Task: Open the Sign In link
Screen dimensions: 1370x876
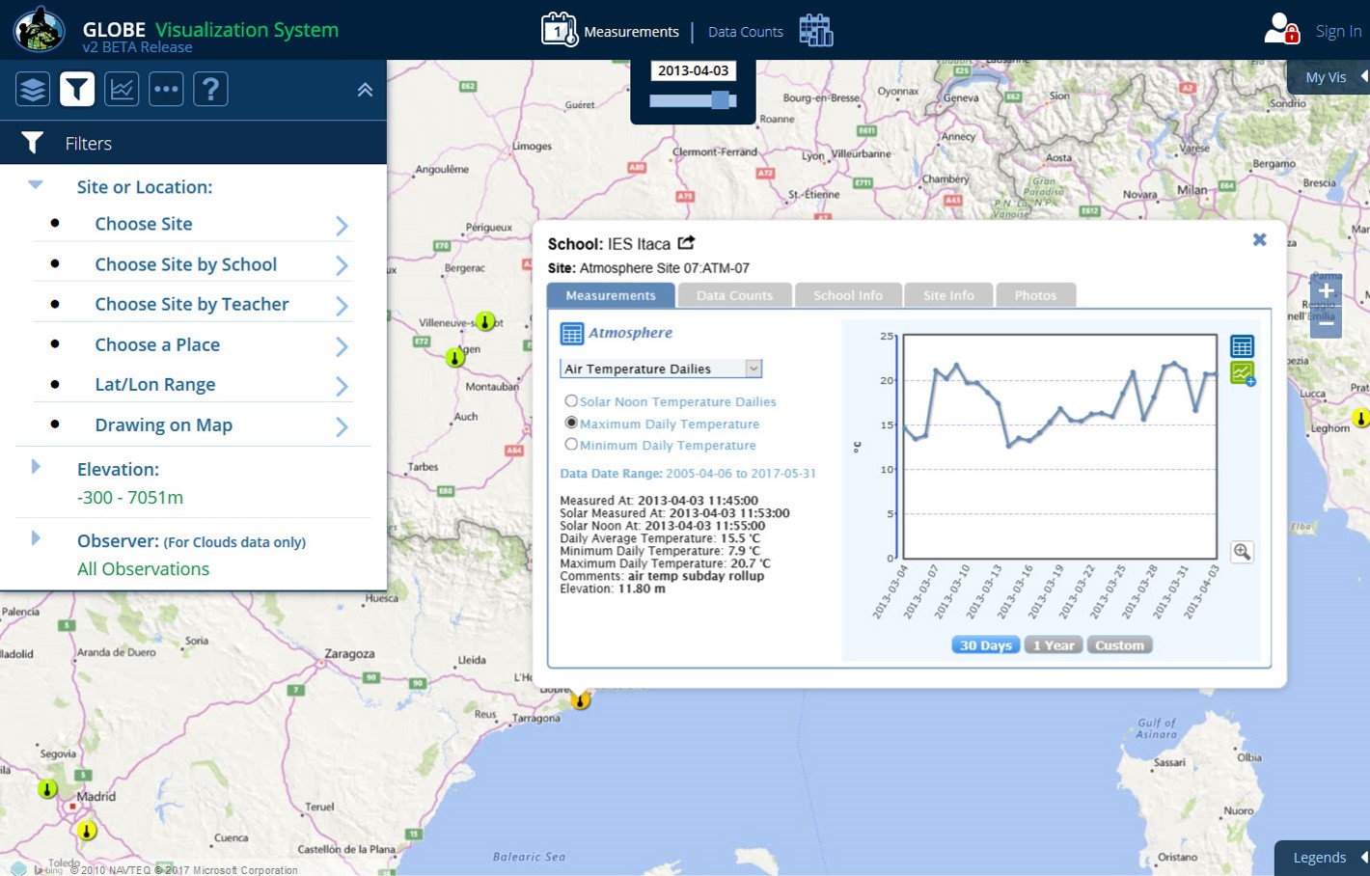Action: 1338,31
